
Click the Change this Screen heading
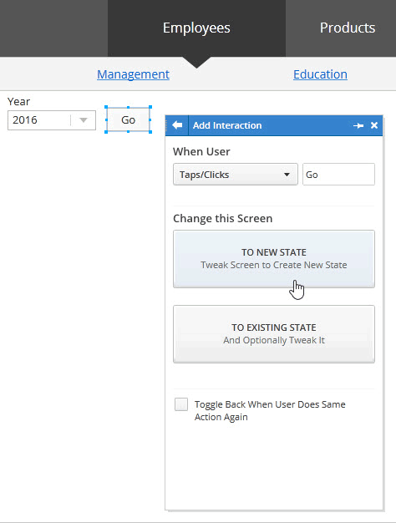tap(222, 218)
